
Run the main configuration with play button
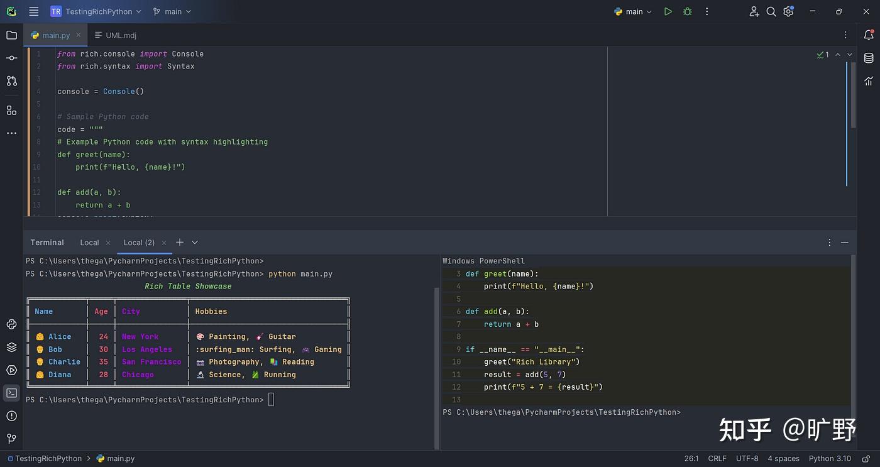pyautogui.click(x=668, y=11)
